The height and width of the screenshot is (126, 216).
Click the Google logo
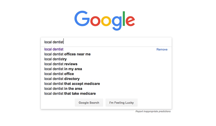click(105, 21)
